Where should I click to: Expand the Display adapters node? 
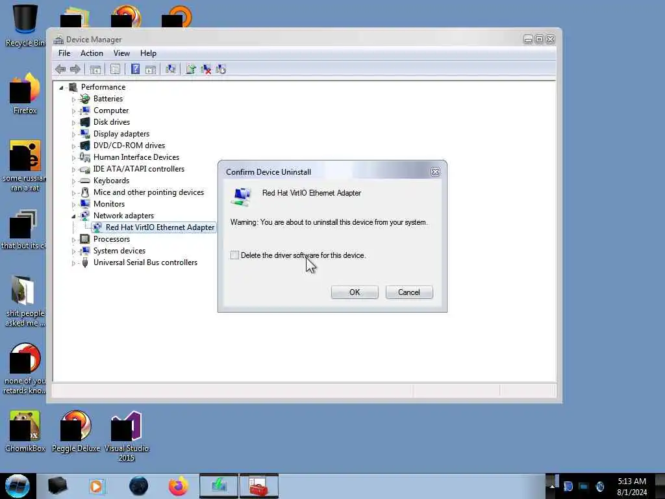(73, 134)
